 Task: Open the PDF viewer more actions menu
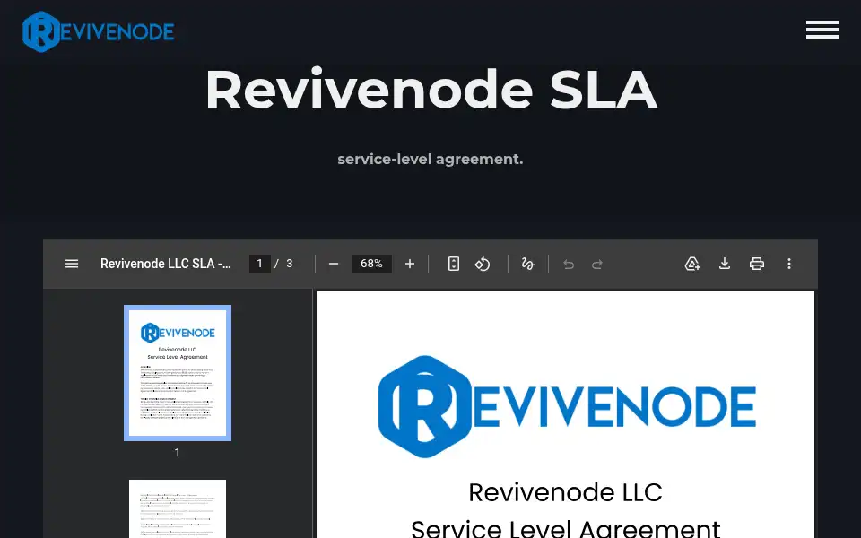click(x=789, y=264)
